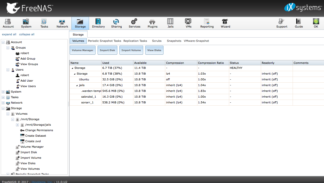Open the Account toolbar icon
The height and width of the screenshot is (183, 324).
point(8,23)
